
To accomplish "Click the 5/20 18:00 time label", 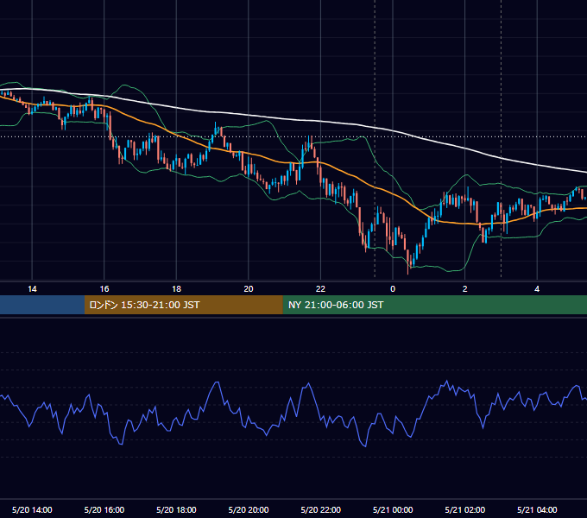I will pyautogui.click(x=176, y=509).
